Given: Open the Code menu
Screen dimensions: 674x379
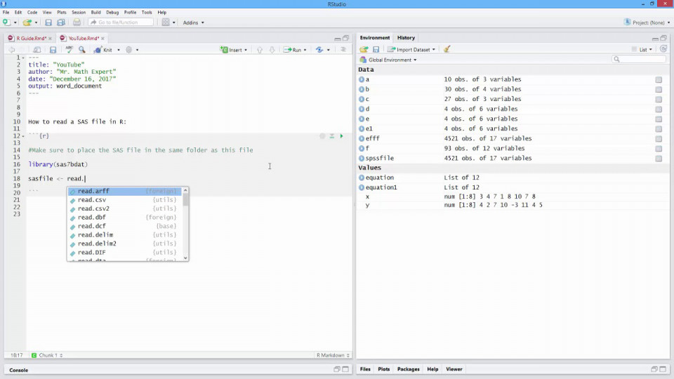Looking at the screenshot, I should [32, 13].
